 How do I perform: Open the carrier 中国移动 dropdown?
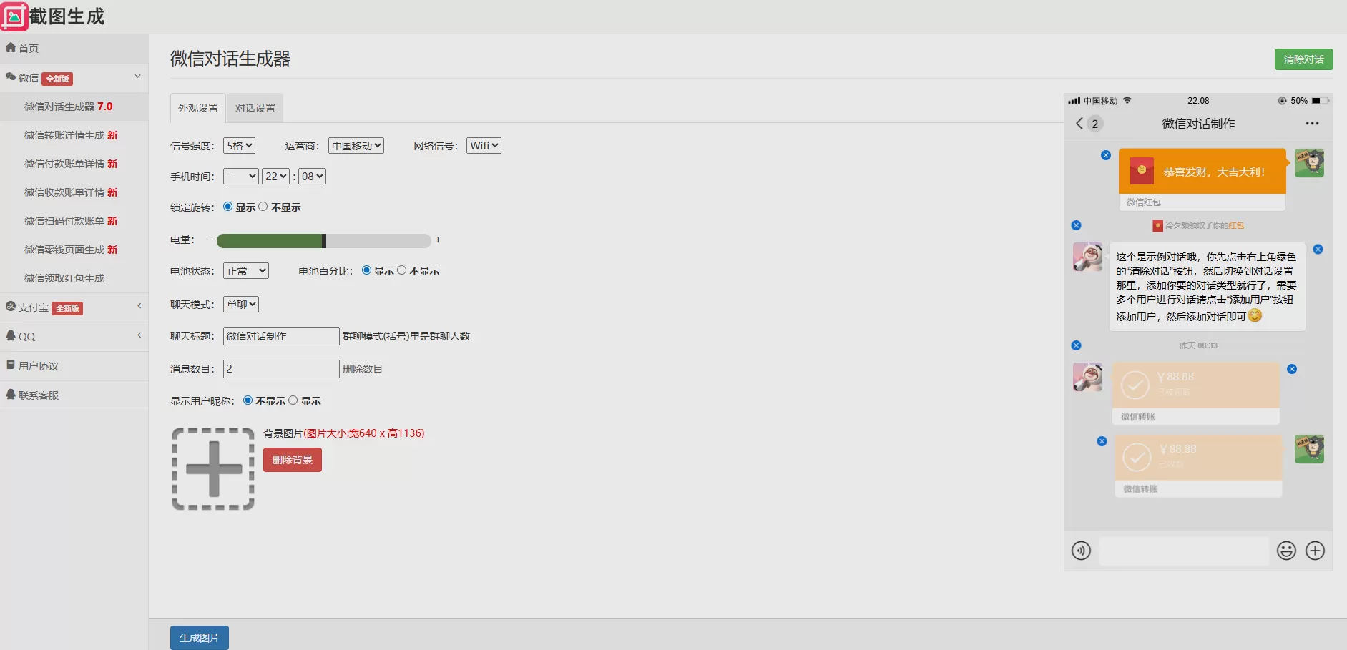(356, 146)
